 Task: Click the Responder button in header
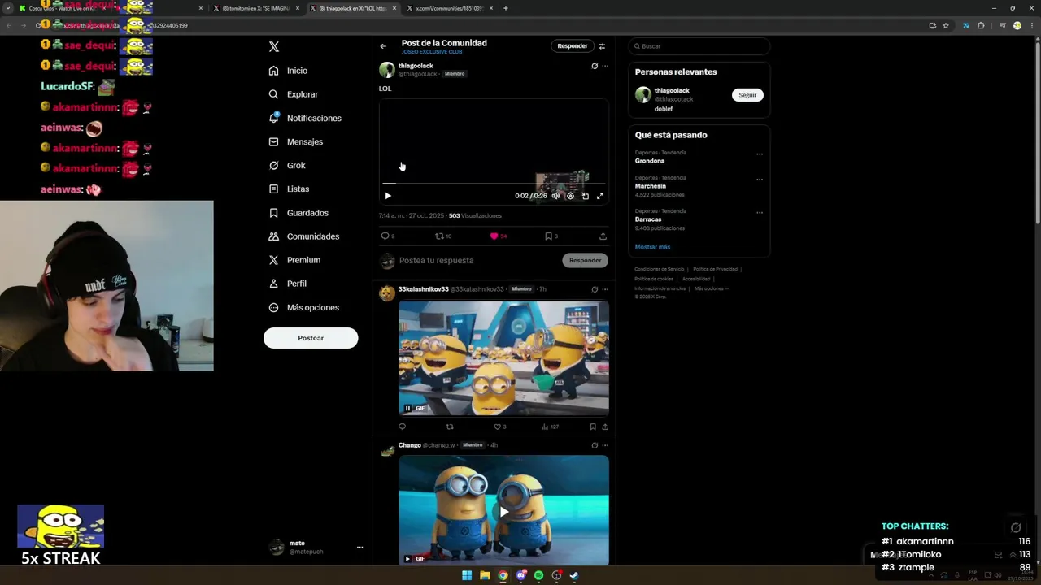point(573,46)
